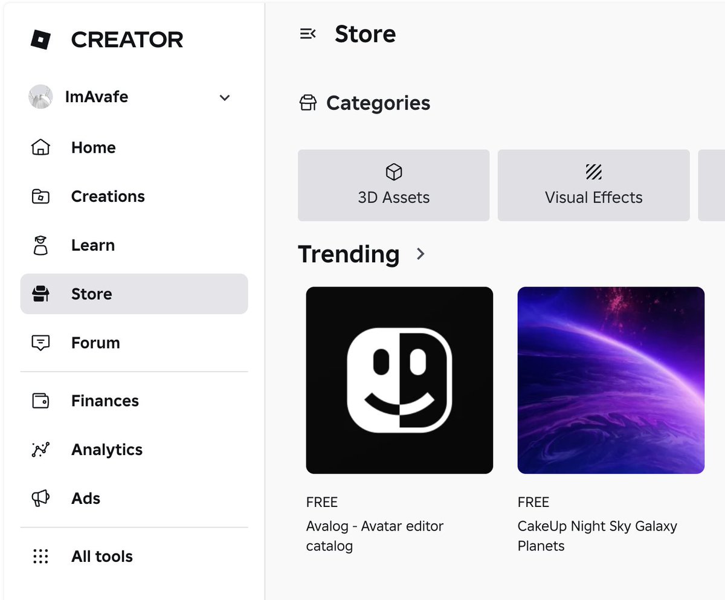The image size is (725, 600).
Task: Click the Categories storefront icon
Action: click(308, 103)
